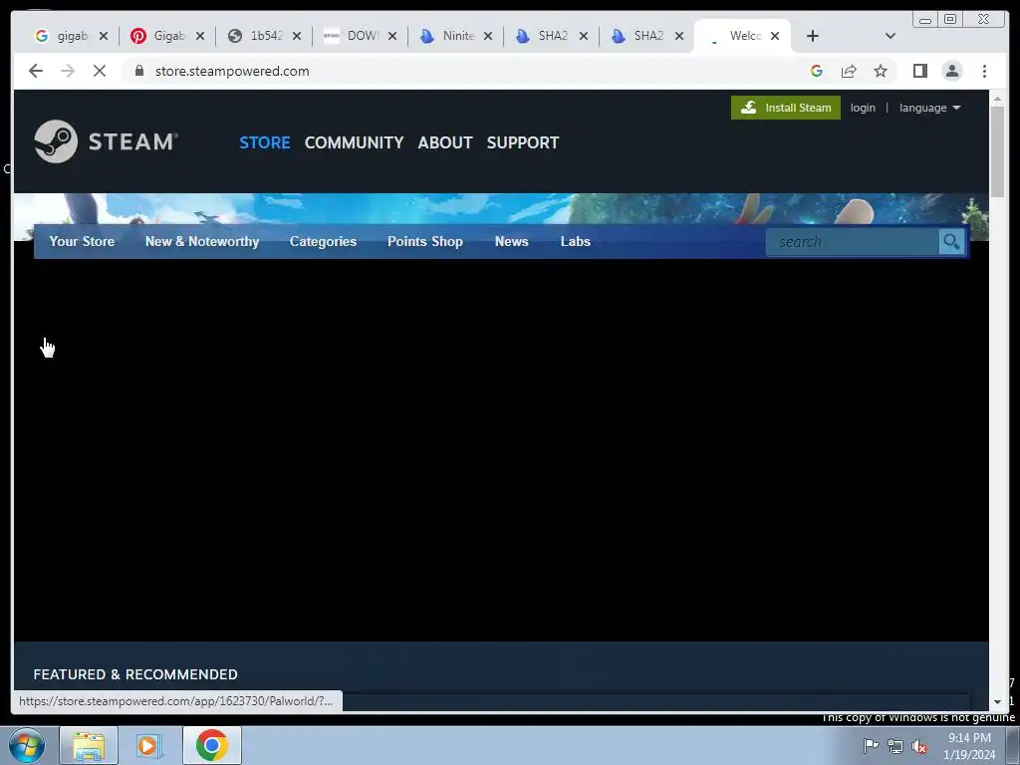The height and width of the screenshot is (765, 1020).
Task: Open the browser side panel
Action: click(919, 71)
